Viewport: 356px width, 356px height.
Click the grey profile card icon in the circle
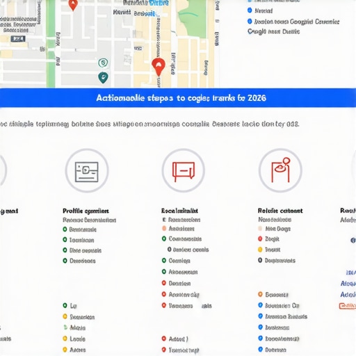coord(87,172)
